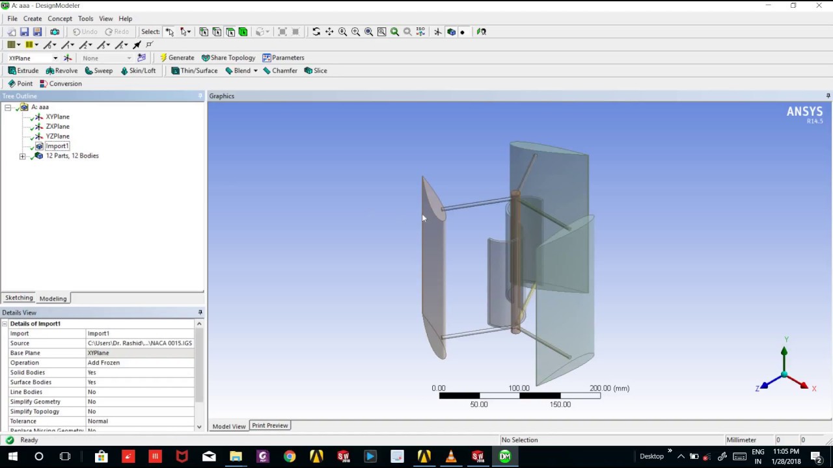Open Google Chrome from the taskbar
Screen dimensions: 833x468
[x=290, y=456]
